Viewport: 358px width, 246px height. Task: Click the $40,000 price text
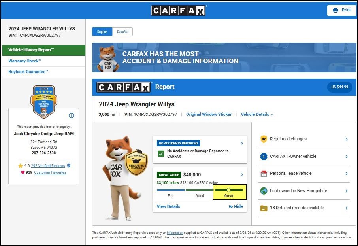click(192, 175)
